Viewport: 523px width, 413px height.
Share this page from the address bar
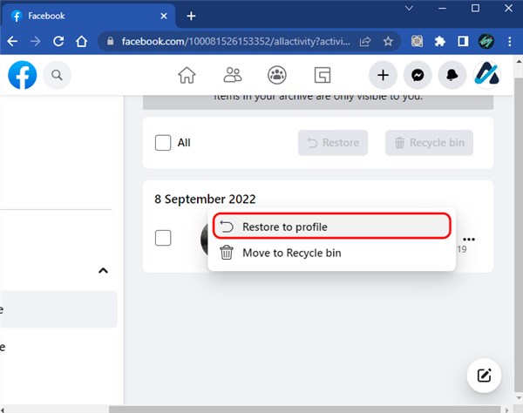coord(365,41)
